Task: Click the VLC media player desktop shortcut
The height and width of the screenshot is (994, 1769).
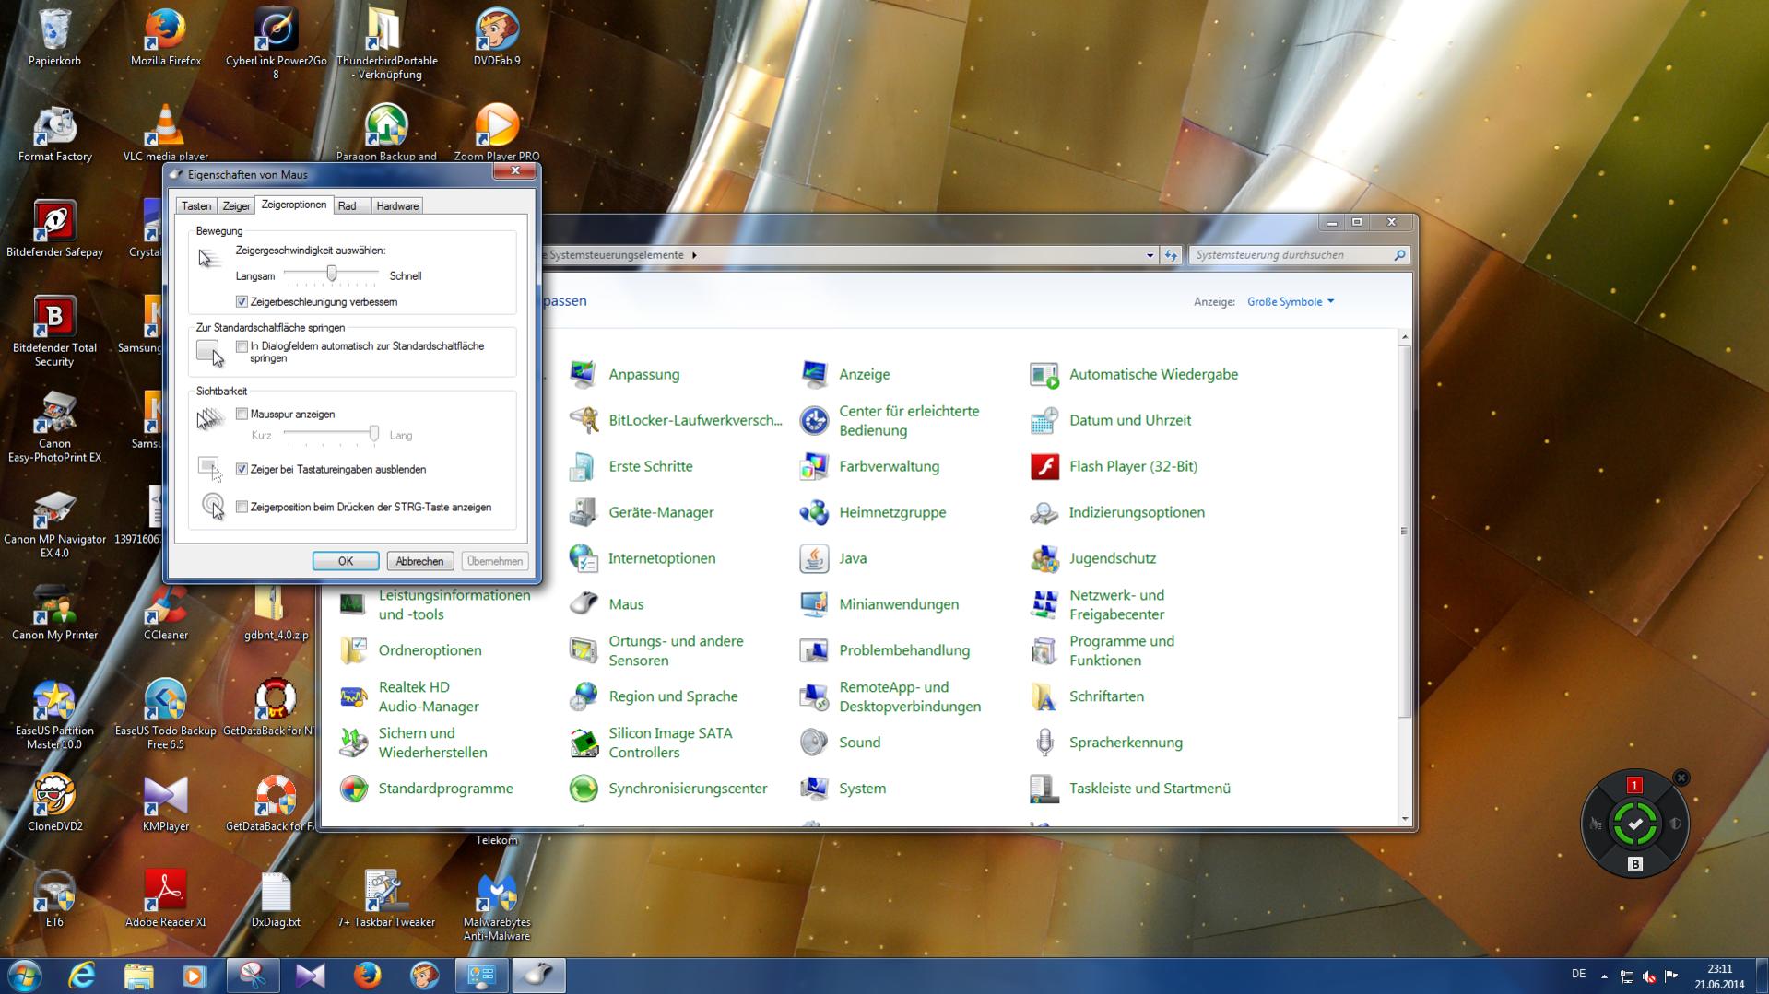Action: (166, 134)
